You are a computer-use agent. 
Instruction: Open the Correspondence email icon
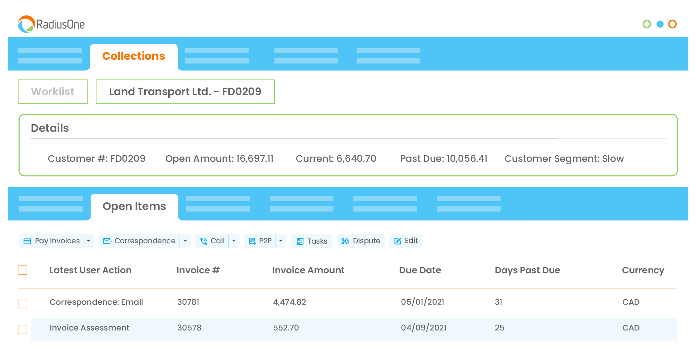point(107,241)
